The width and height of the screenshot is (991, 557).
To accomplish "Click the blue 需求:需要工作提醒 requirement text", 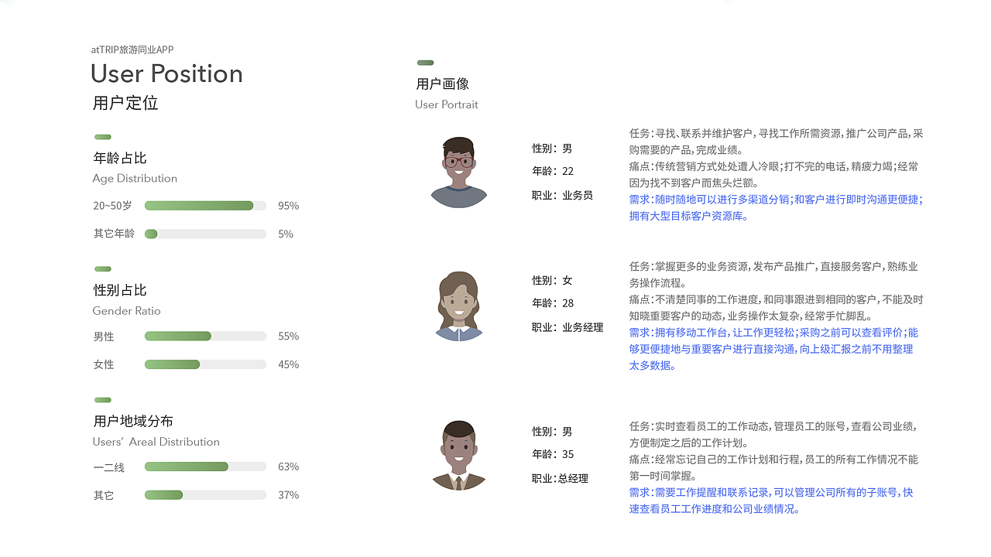I will (x=771, y=501).
